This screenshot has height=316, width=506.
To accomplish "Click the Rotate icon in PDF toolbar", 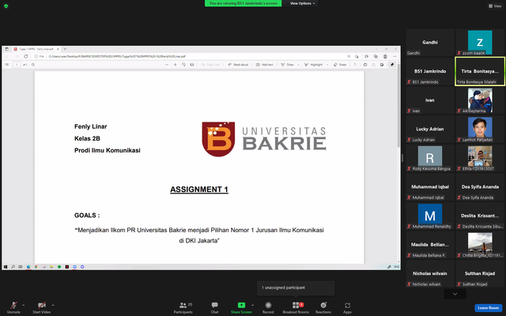I will tap(183, 65).
